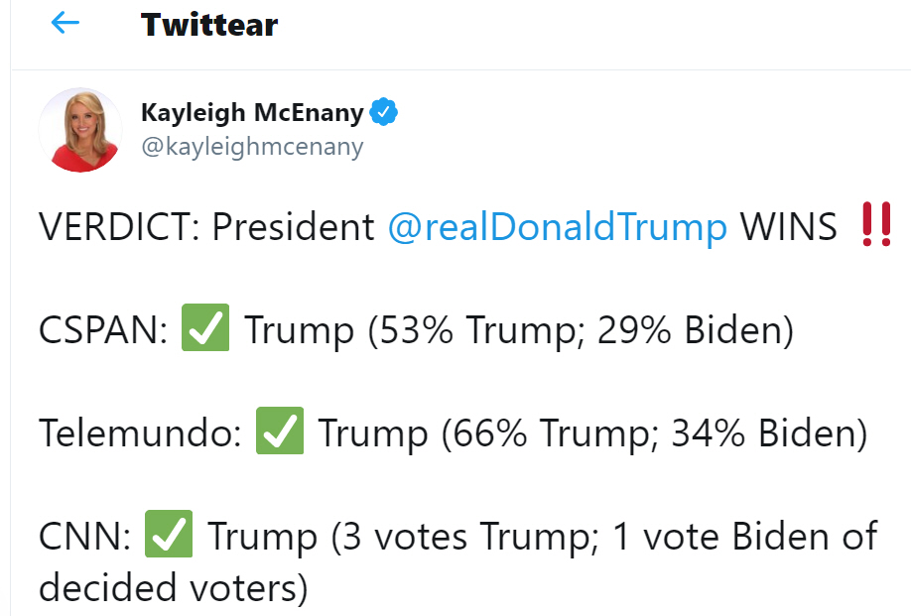911x616 pixels.
Task: Click the green checkmark beside Telemundo
Action: [280, 433]
